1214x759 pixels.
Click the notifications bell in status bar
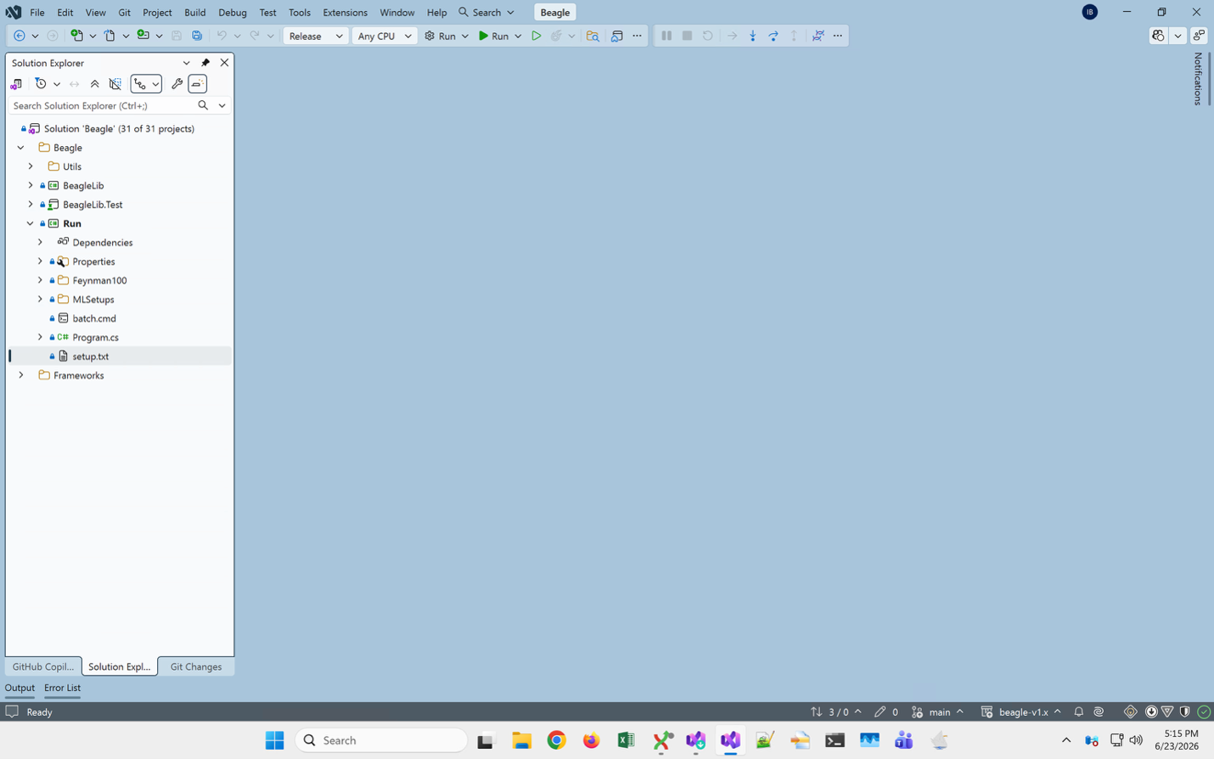[1079, 711]
